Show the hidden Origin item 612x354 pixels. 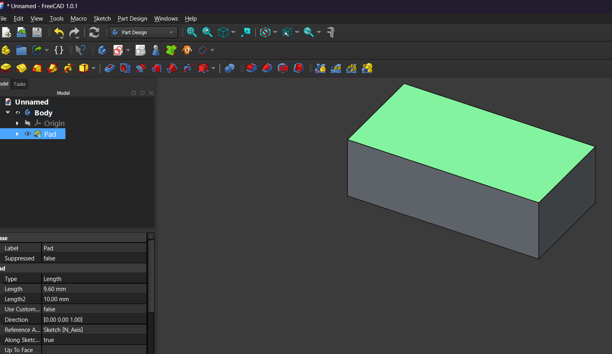(x=28, y=123)
